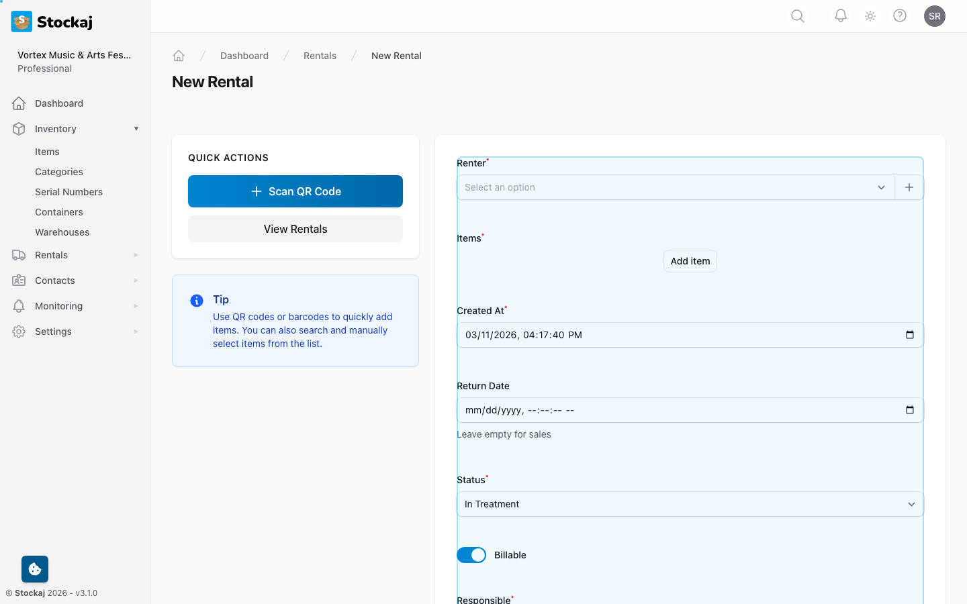967x604 pixels.
Task: Open the search magnifier in the top bar
Action: [797, 15]
